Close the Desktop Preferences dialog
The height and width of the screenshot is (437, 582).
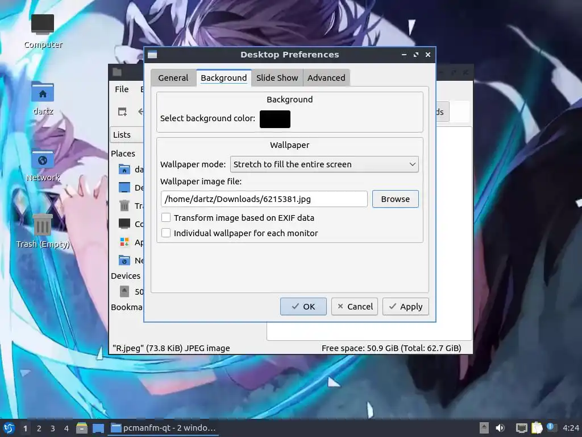pyautogui.click(x=428, y=55)
